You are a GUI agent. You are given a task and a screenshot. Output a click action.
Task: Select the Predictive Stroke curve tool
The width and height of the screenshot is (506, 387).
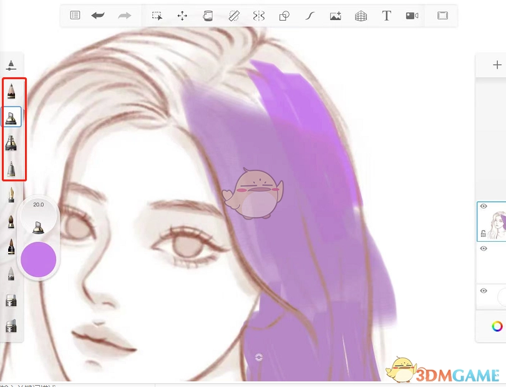(x=309, y=16)
